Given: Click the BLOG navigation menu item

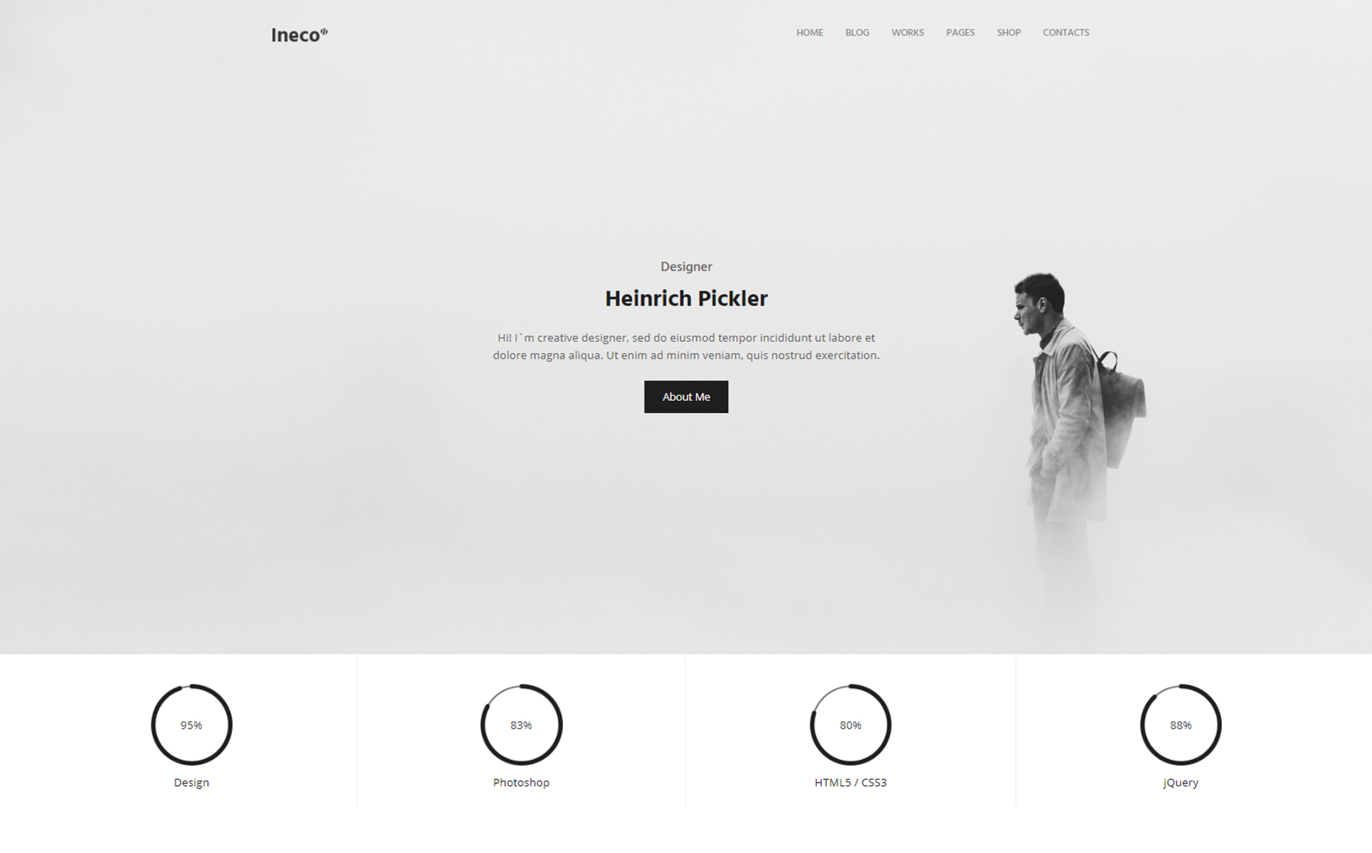Looking at the screenshot, I should [x=857, y=33].
